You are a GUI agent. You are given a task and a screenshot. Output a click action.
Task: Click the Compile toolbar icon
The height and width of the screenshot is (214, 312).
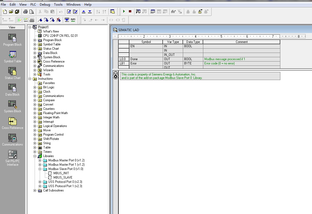tap(69, 12)
